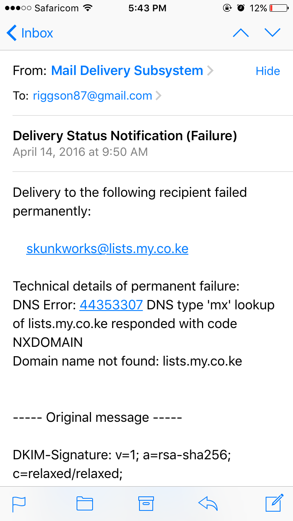The image size is (293, 521).
Task: Go back to Inbox
Action: pos(30,33)
